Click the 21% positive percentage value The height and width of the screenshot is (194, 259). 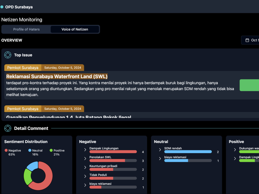tap(56, 154)
